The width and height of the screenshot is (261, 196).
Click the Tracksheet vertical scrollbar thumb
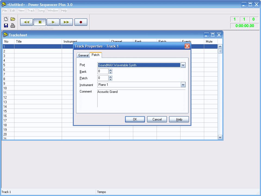(x=220, y=51)
